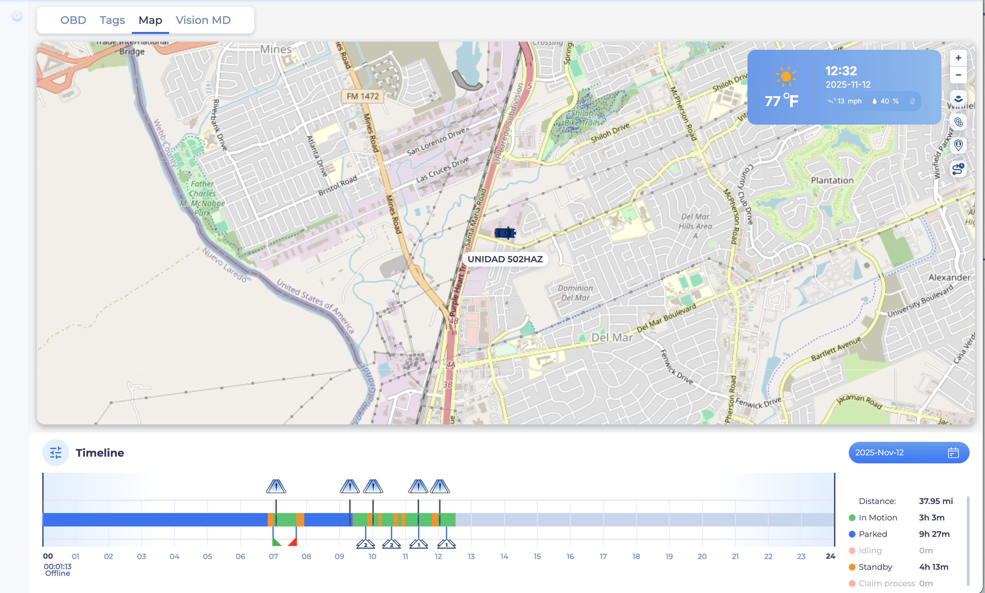
Task: Open the Timeline filter settings icon
Action: pyautogui.click(x=56, y=453)
